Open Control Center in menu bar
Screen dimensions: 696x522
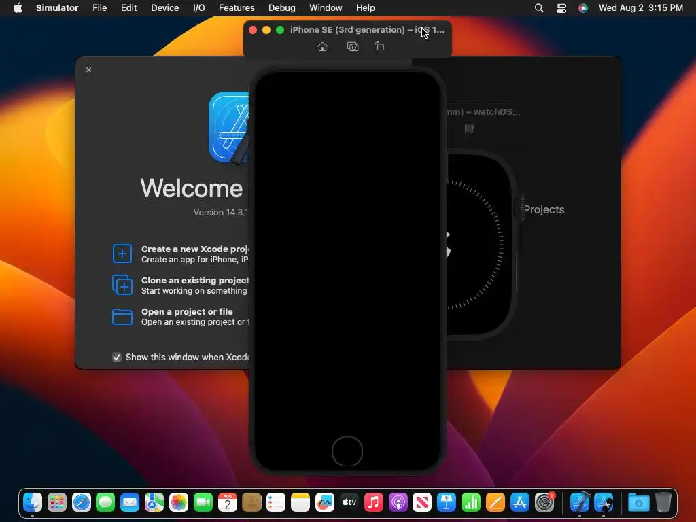click(561, 7)
